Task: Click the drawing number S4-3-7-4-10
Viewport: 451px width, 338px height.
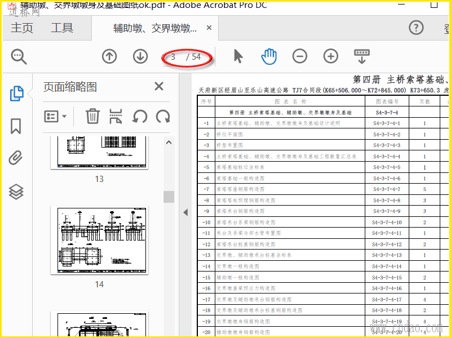Action: point(387,223)
